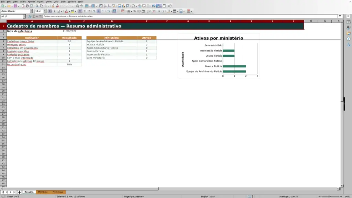Select column header F
Viewport: 352px width, 198px height.
pyautogui.click(x=167, y=21)
